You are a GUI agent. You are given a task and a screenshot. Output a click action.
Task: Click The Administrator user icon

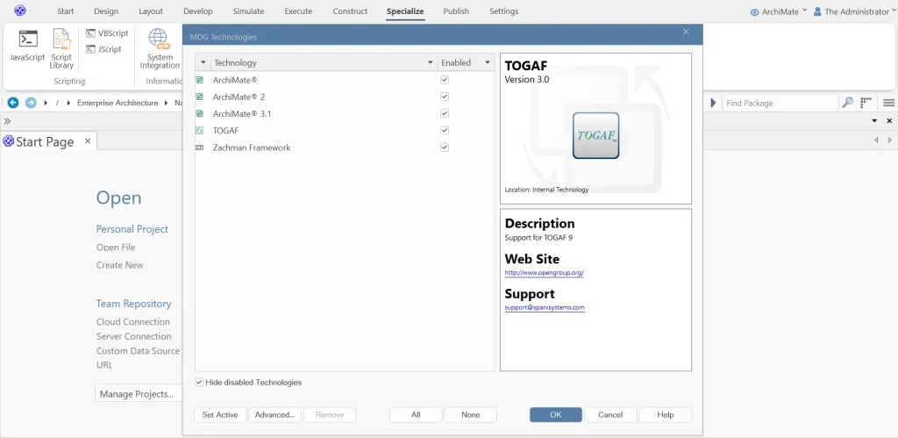[817, 11]
